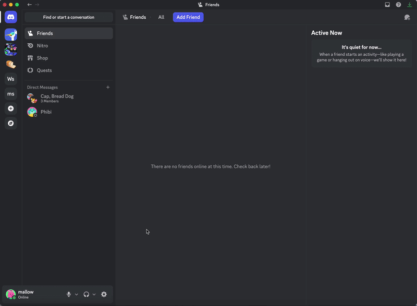Click the Active Now heading
Viewport: 417px width, 306px height.
[x=327, y=33]
